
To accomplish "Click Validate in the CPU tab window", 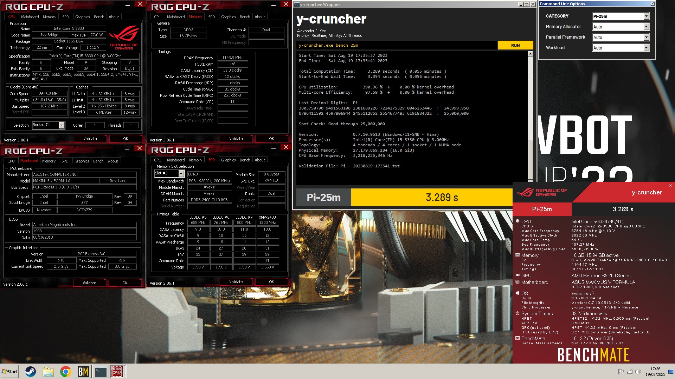I will tap(90, 139).
